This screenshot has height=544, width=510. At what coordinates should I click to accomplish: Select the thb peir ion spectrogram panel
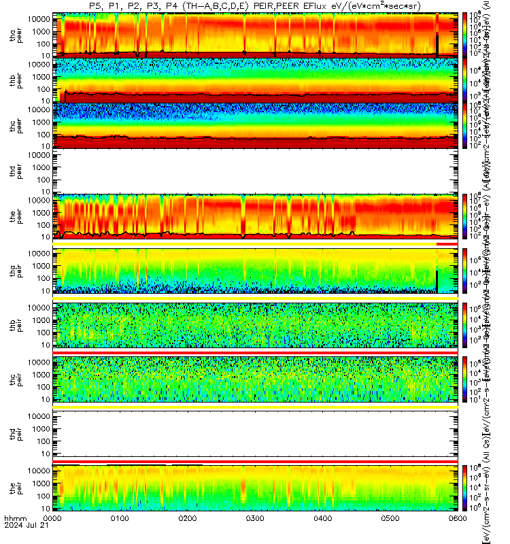[x=256, y=325]
